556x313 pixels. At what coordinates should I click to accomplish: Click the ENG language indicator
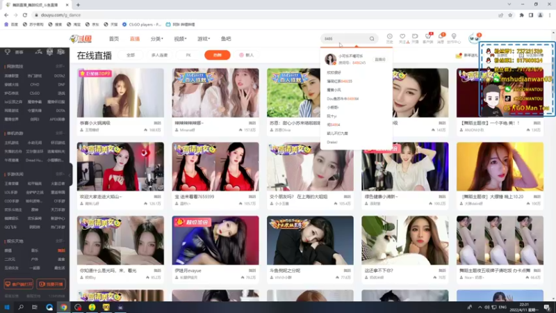coord(502,307)
